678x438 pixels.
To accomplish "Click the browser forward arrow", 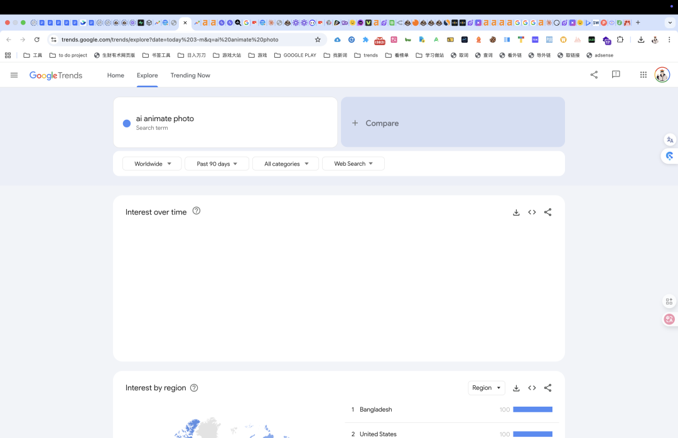I will pos(23,40).
